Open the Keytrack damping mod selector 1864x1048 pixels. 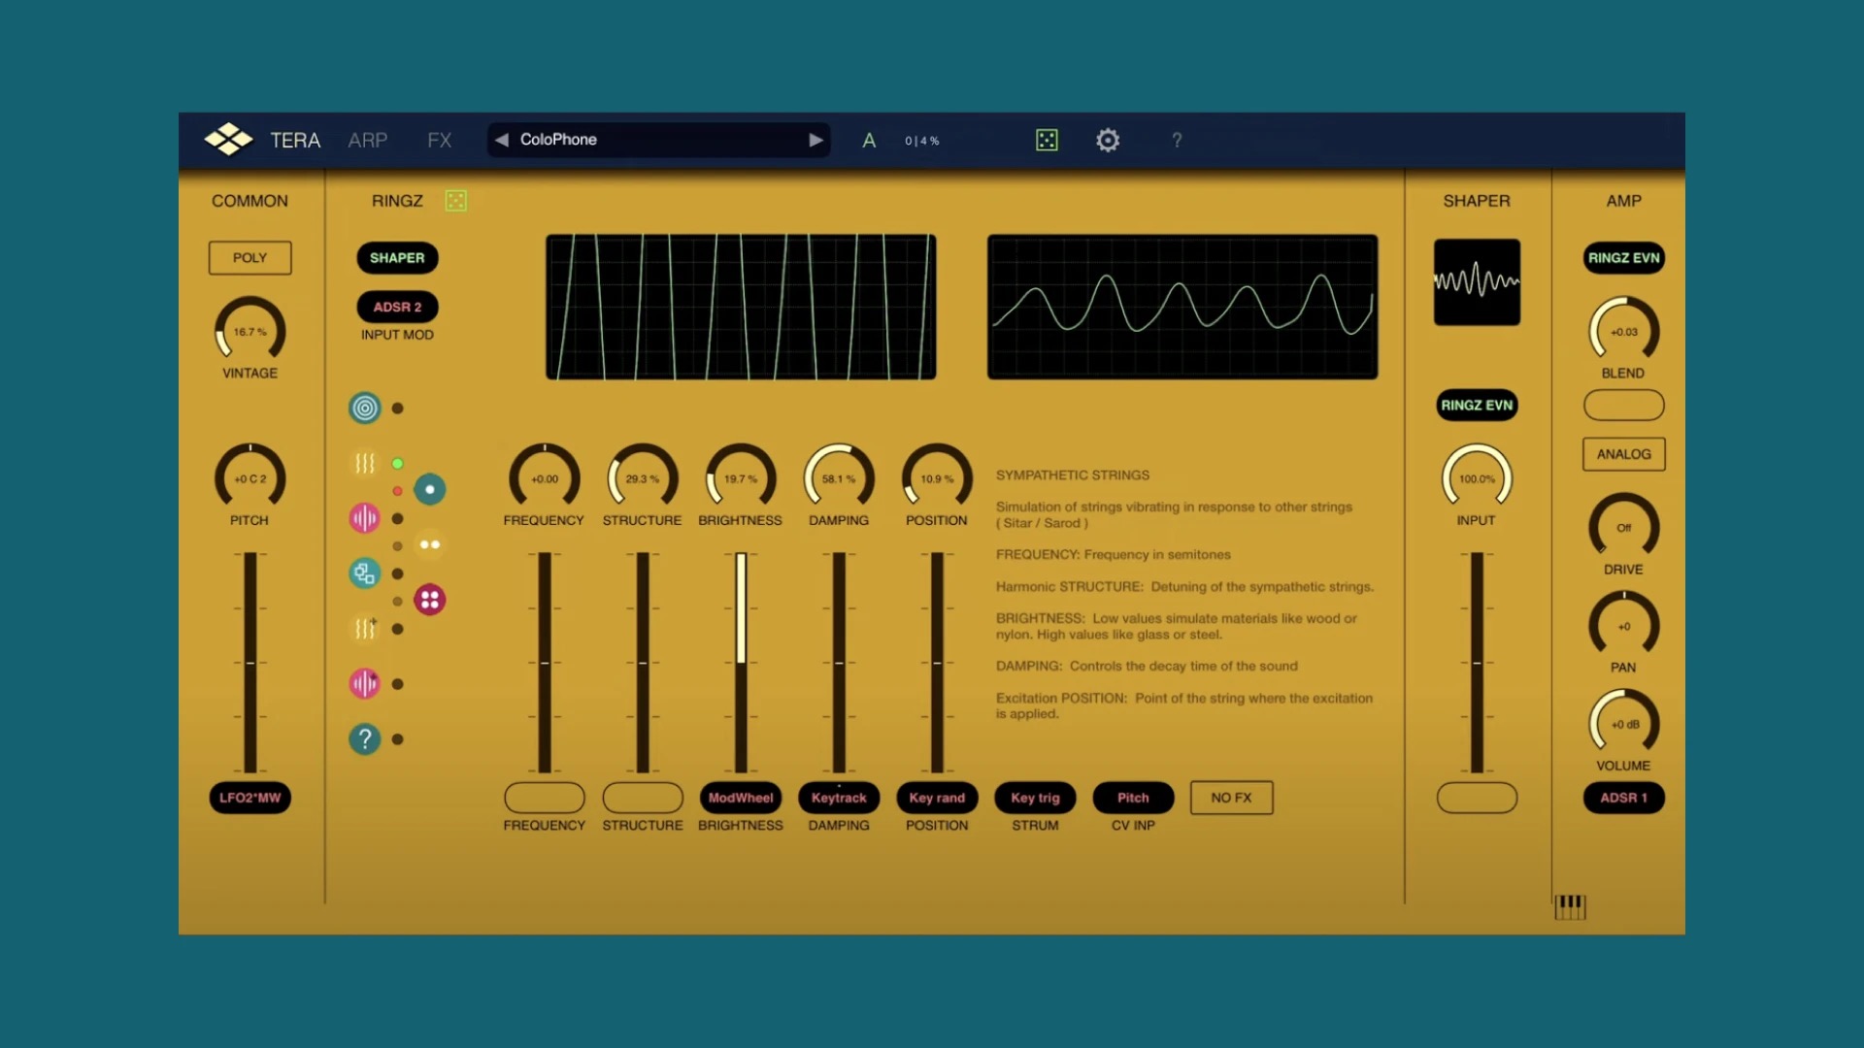(x=839, y=798)
